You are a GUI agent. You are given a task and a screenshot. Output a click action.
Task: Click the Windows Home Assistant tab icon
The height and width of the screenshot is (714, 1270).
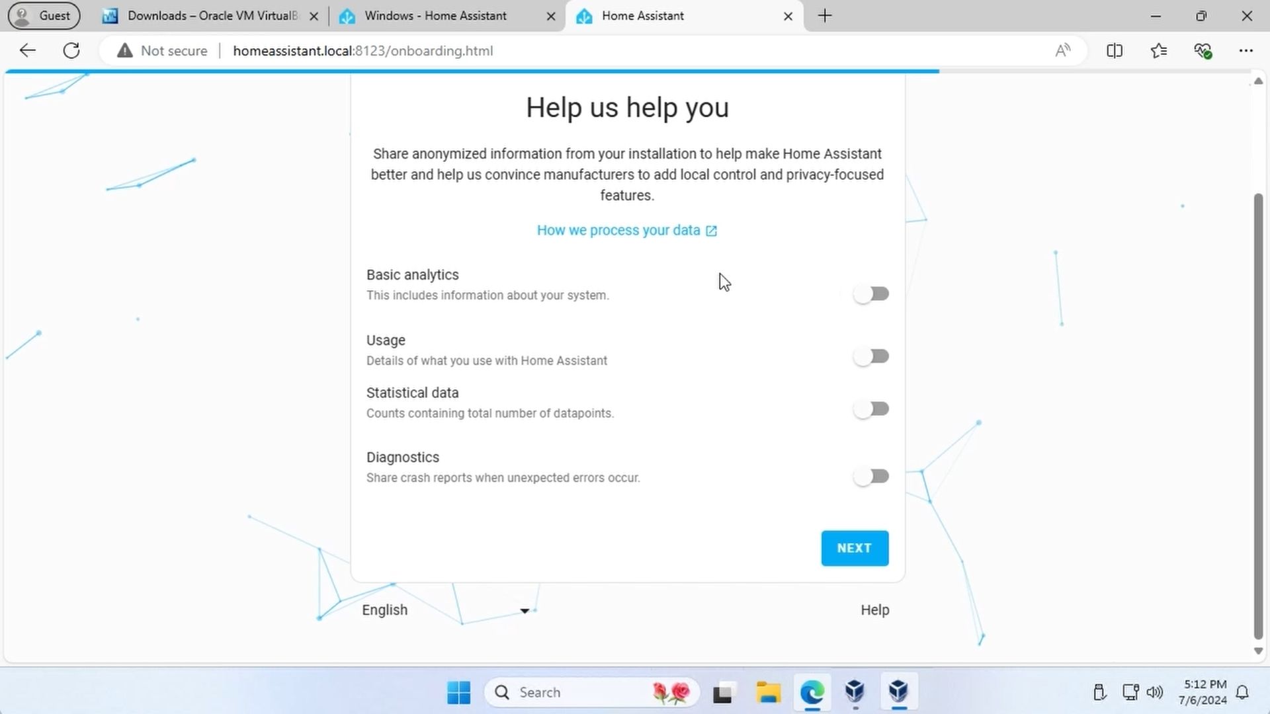[x=347, y=15]
